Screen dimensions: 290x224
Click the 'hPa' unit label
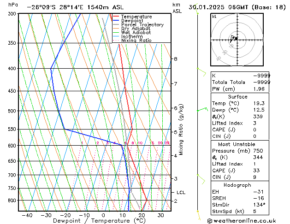(x=13, y=5)
